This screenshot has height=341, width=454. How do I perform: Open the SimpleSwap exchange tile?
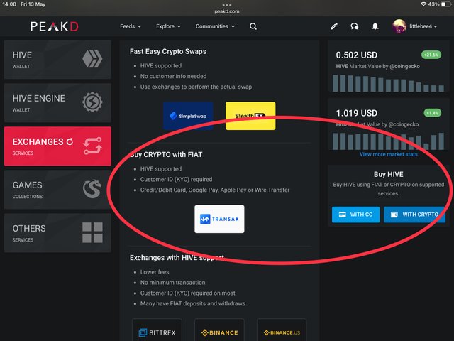point(188,116)
